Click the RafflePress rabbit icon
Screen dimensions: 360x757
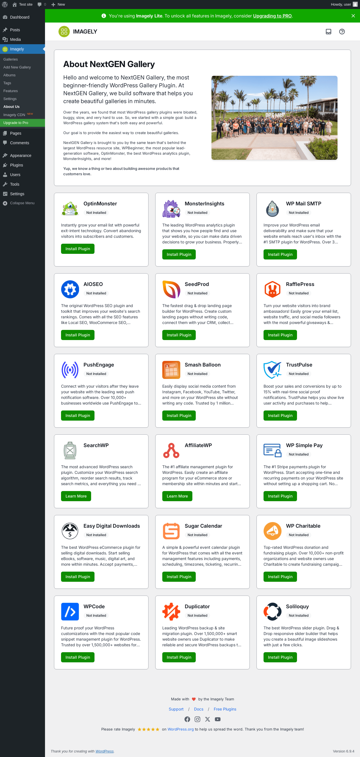tap(273, 289)
